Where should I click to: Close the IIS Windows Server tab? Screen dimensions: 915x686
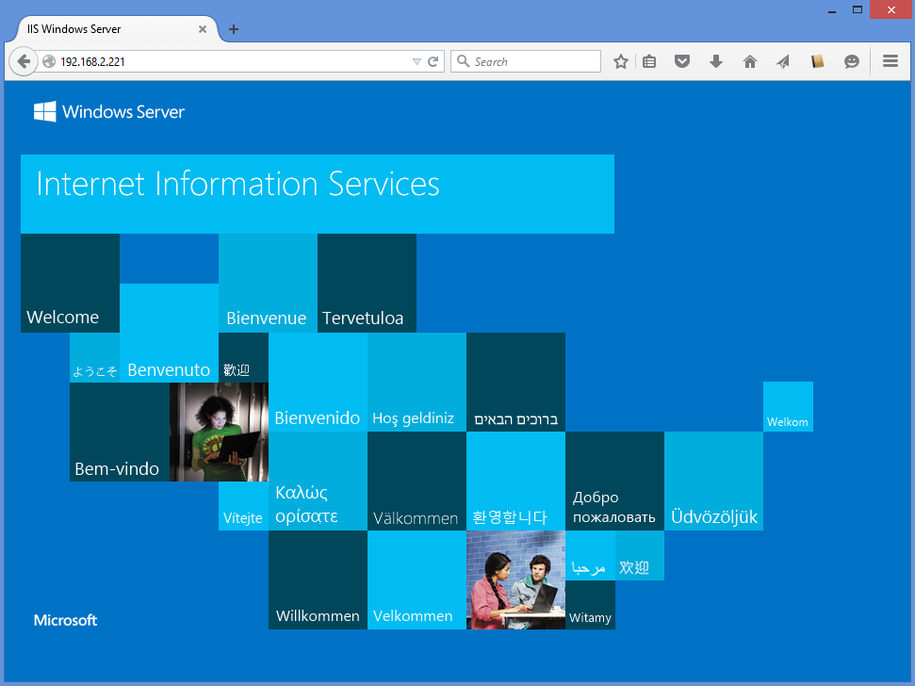click(203, 29)
